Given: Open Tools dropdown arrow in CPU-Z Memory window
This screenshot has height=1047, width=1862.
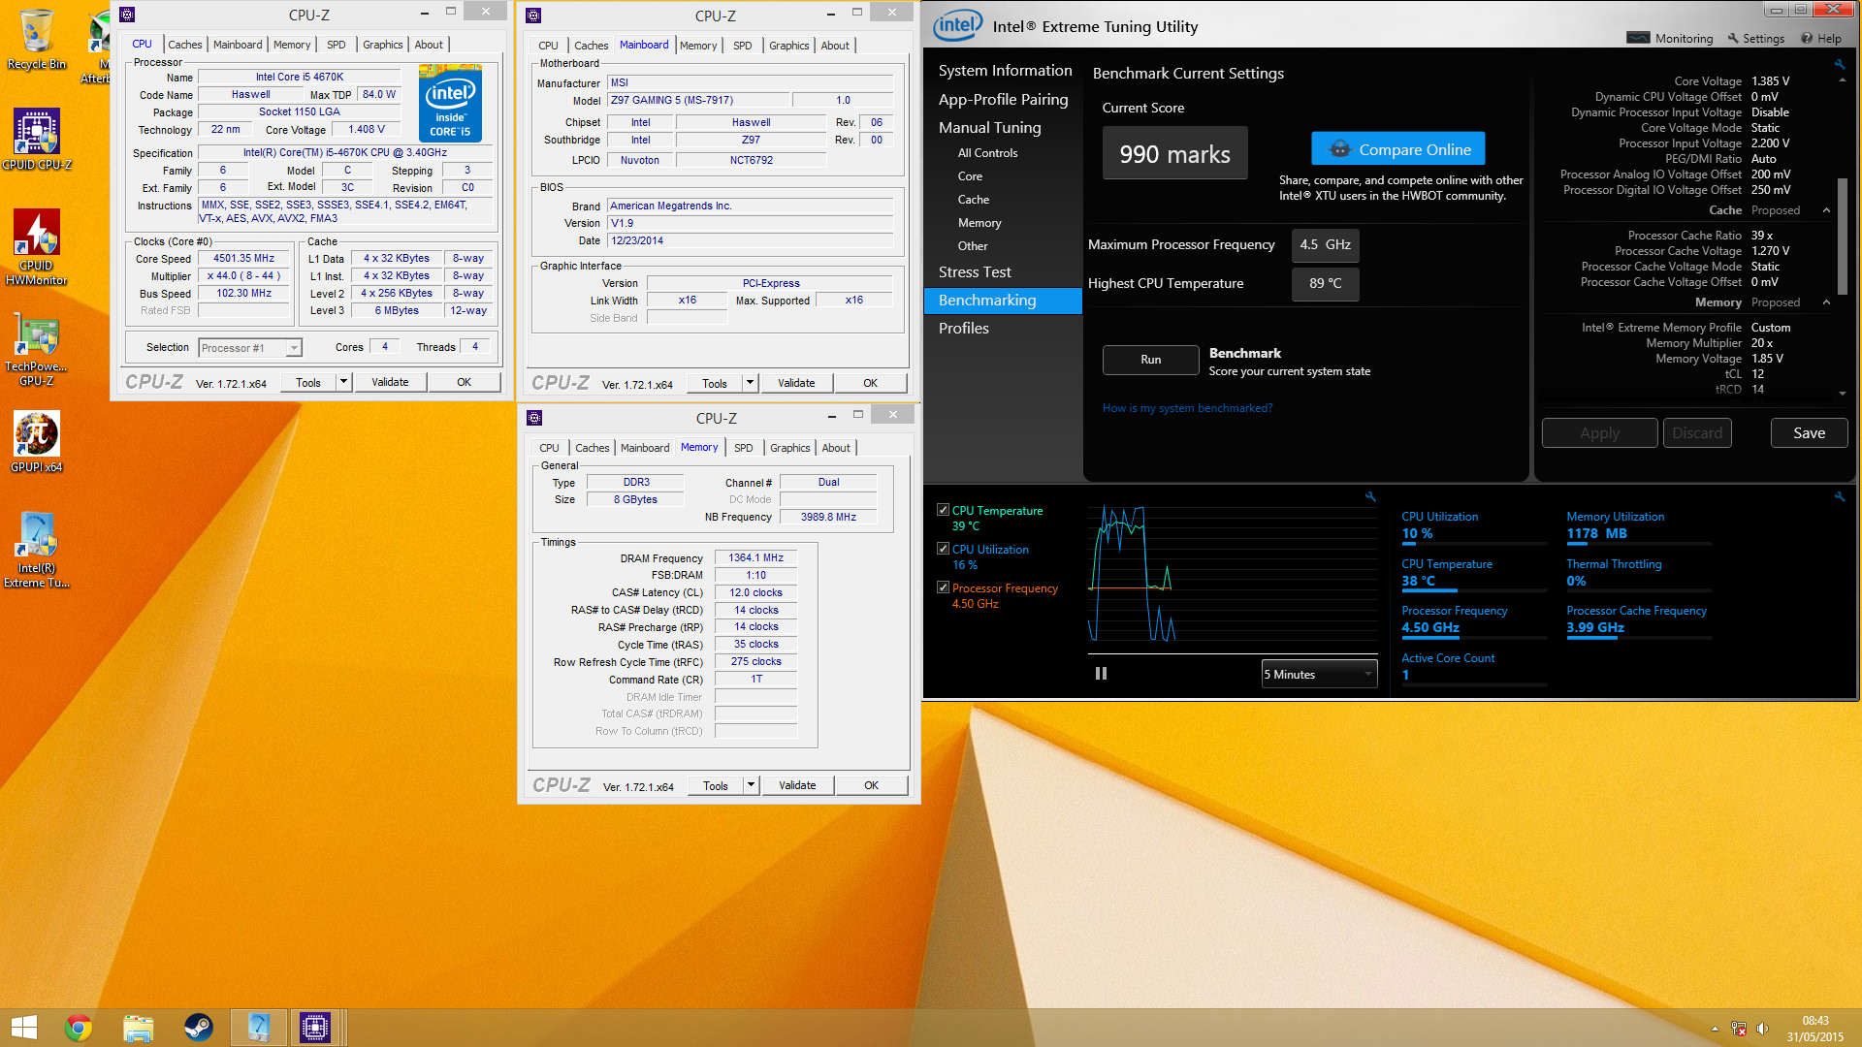Looking at the screenshot, I should [x=751, y=785].
